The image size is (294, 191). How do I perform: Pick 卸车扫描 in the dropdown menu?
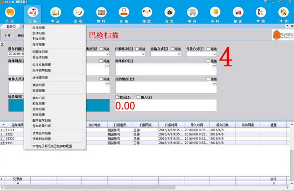(38, 104)
